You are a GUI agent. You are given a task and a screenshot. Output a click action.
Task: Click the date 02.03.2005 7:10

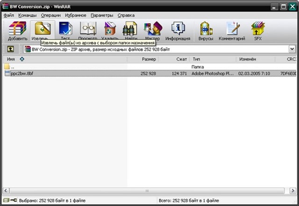point(254,74)
